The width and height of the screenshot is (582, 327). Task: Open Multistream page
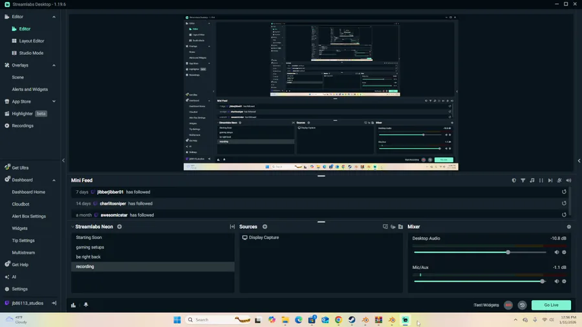pos(23,253)
